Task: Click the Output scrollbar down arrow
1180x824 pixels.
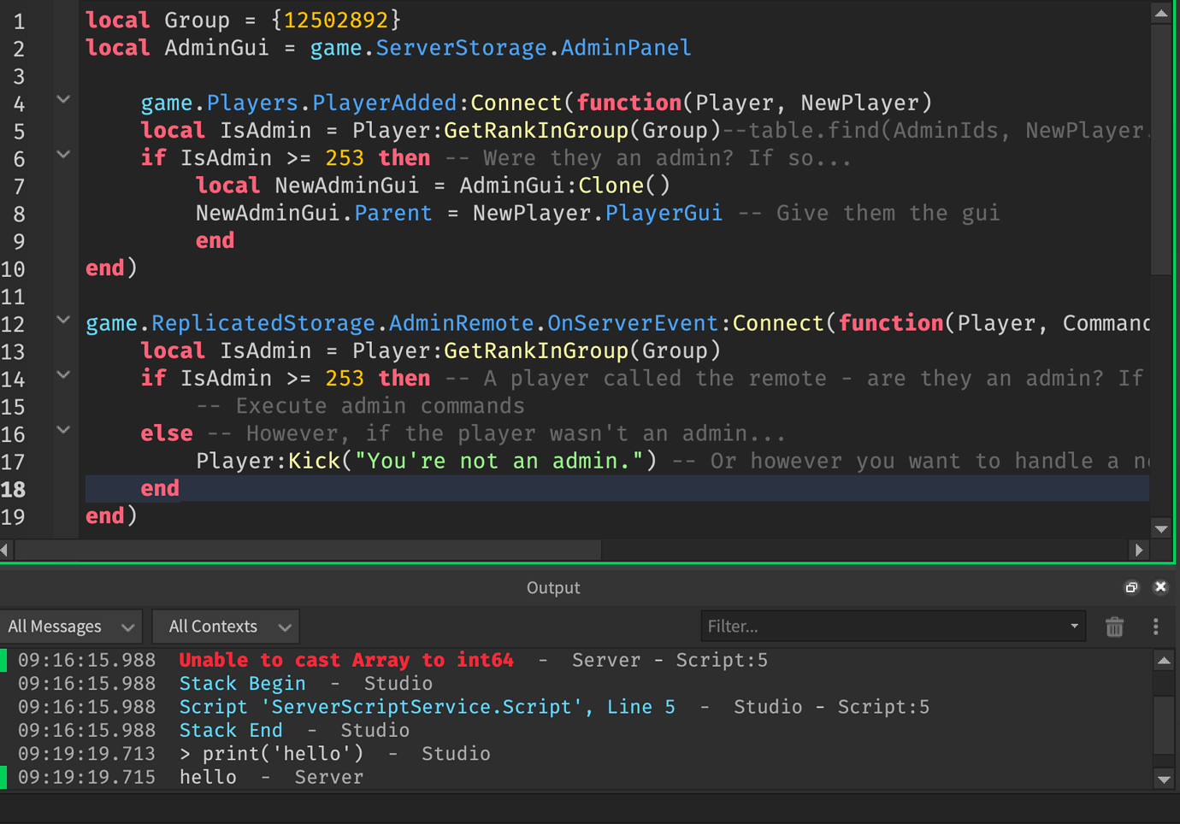Action: [x=1164, y=779]
